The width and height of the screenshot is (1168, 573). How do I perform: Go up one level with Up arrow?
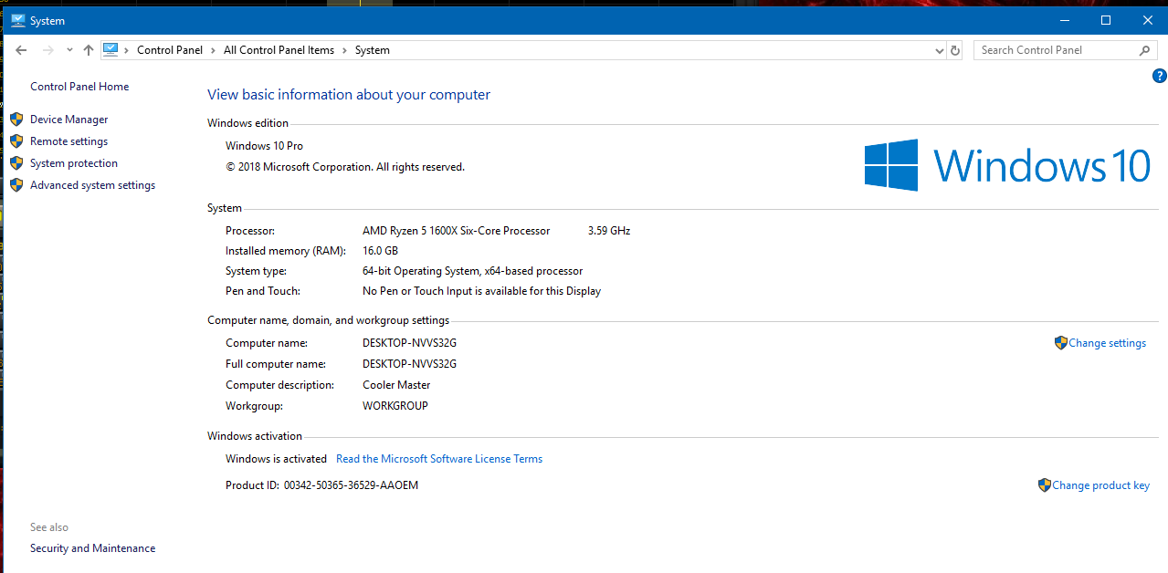(x=88, y=50)
